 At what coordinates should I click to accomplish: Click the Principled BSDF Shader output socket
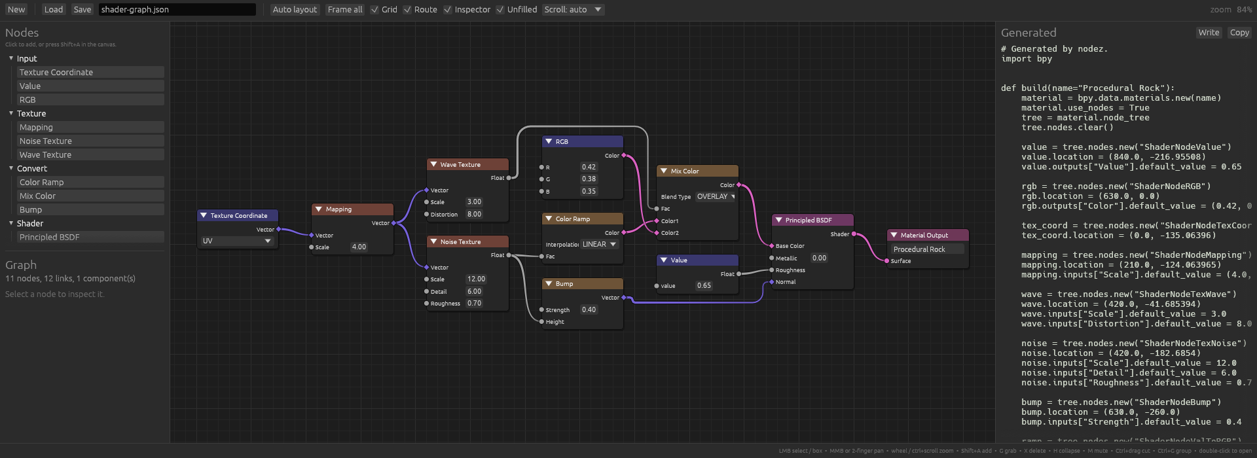point(854,234)
